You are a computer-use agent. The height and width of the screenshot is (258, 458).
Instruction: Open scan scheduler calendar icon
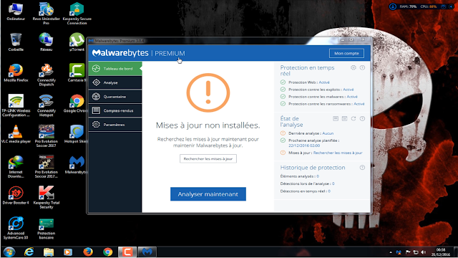(x=344, y=118)
